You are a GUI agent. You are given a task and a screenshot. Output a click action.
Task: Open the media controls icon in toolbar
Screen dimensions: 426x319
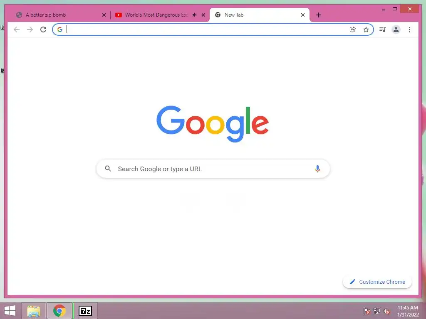(x=383, y=29)
